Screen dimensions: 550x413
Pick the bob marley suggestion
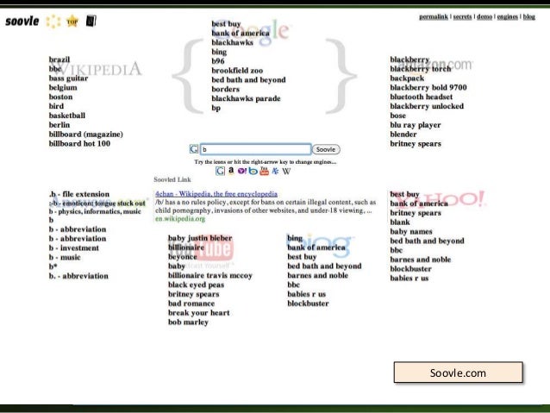pyautogui.click(x=188, y=322)
